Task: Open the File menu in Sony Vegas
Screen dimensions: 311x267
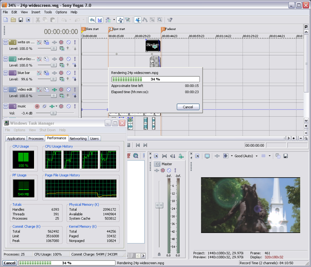Action: (5, 12)
